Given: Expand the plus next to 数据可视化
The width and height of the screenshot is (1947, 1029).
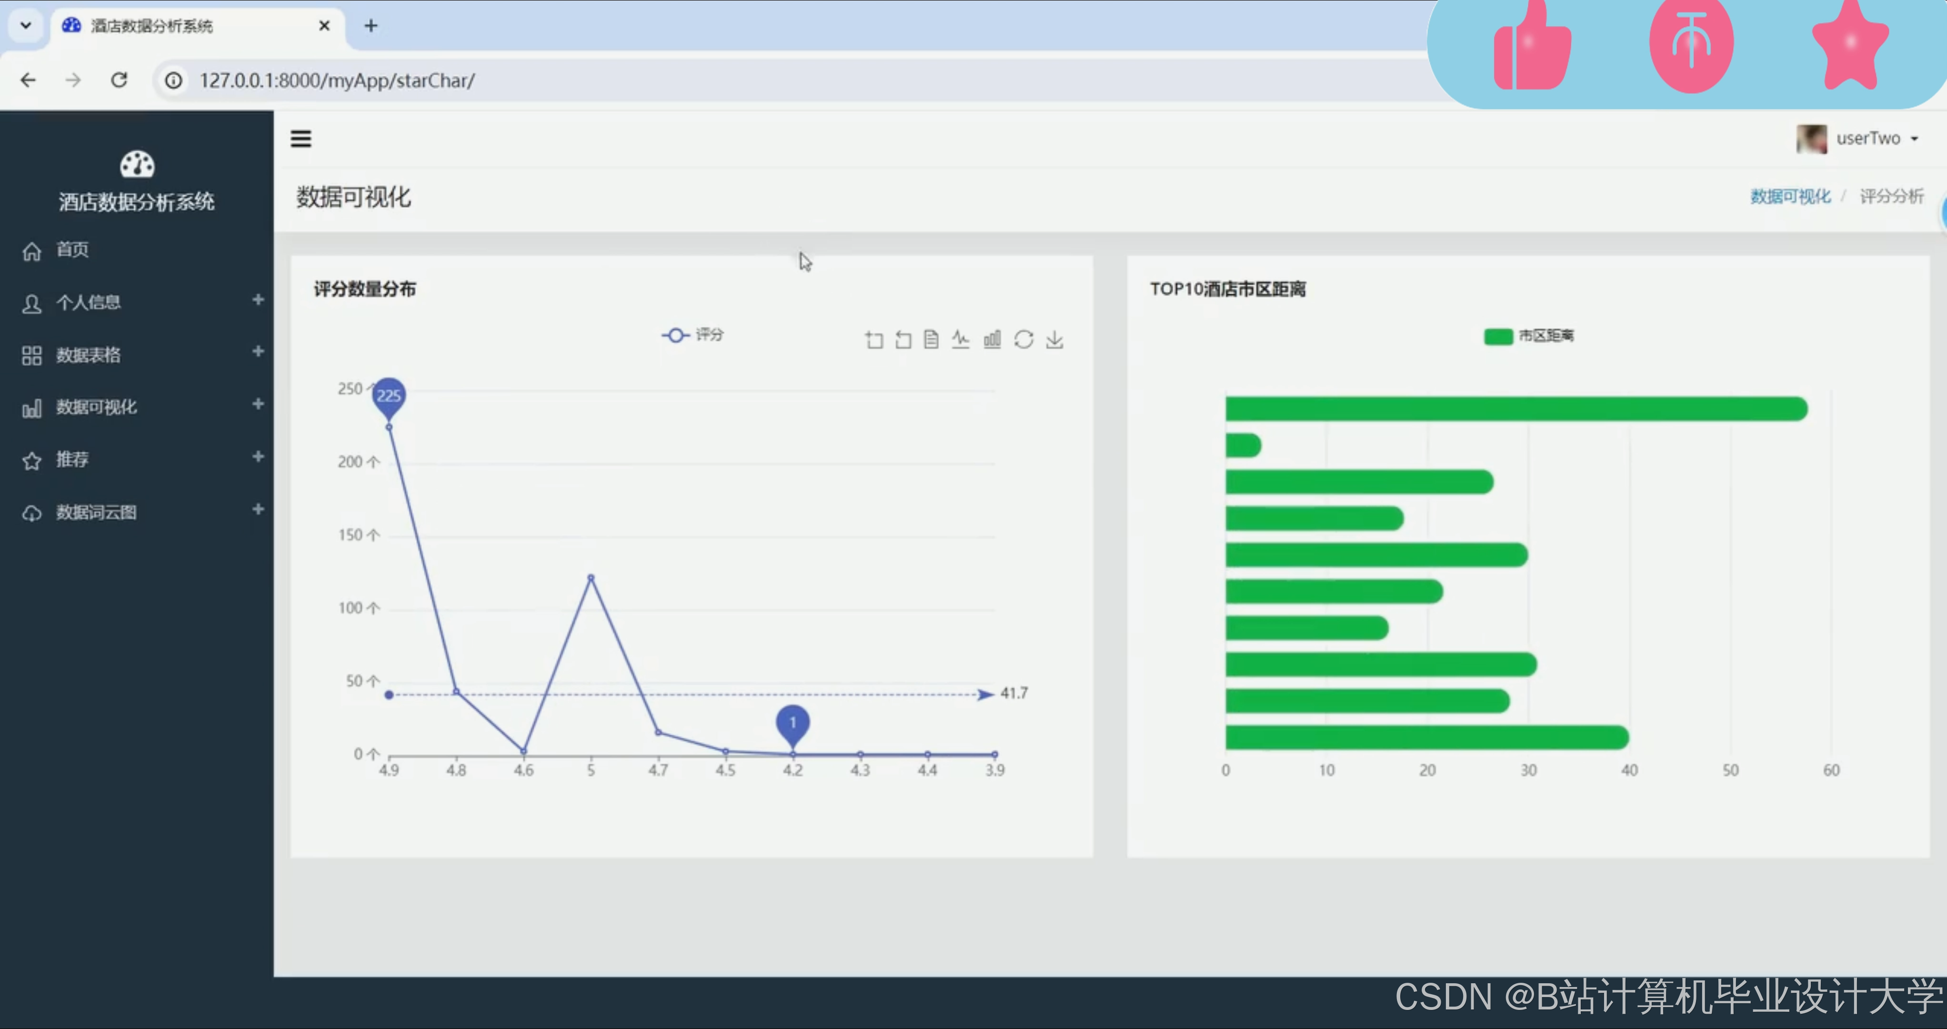Looking at the screenshot, I should pyautogui.click(x=258, y=404).
